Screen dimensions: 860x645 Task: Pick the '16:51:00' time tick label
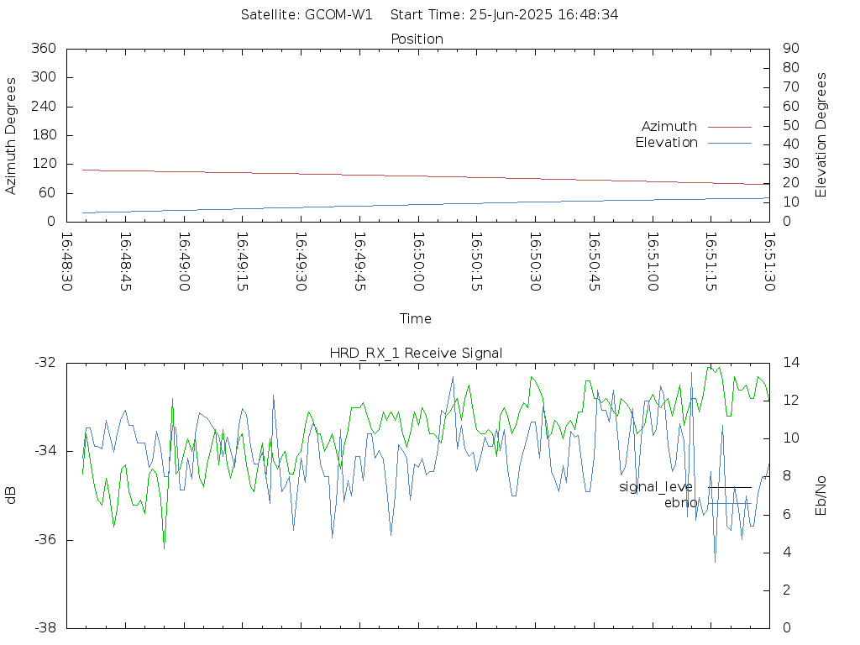[652, 262]
